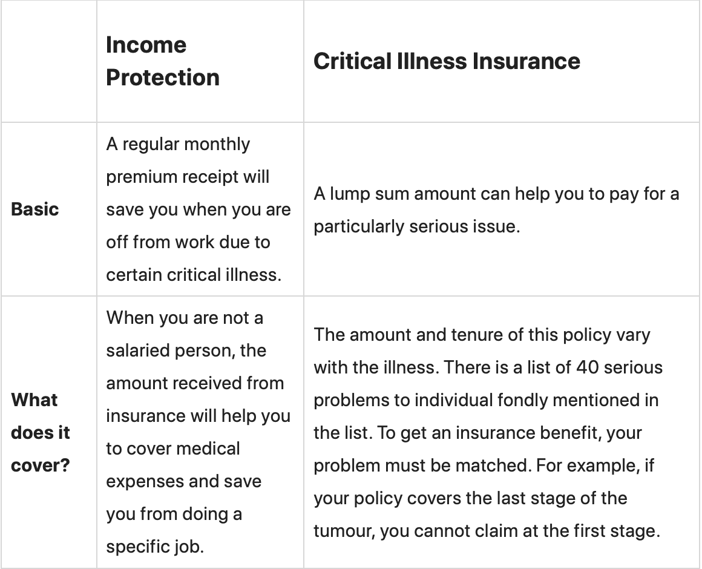Screen dimensions: 702x569
Task: Select the "What does it cover?" row label
Action: (41, 433)
